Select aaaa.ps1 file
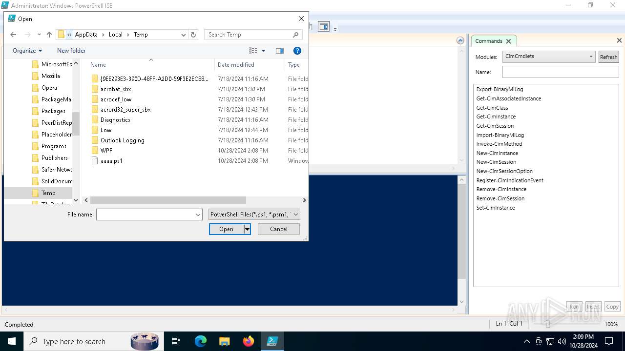The image size is (625, 351). (111, 161)
